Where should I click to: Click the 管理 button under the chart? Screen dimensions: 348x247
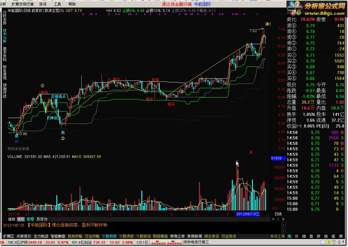(x=30, y=219)
